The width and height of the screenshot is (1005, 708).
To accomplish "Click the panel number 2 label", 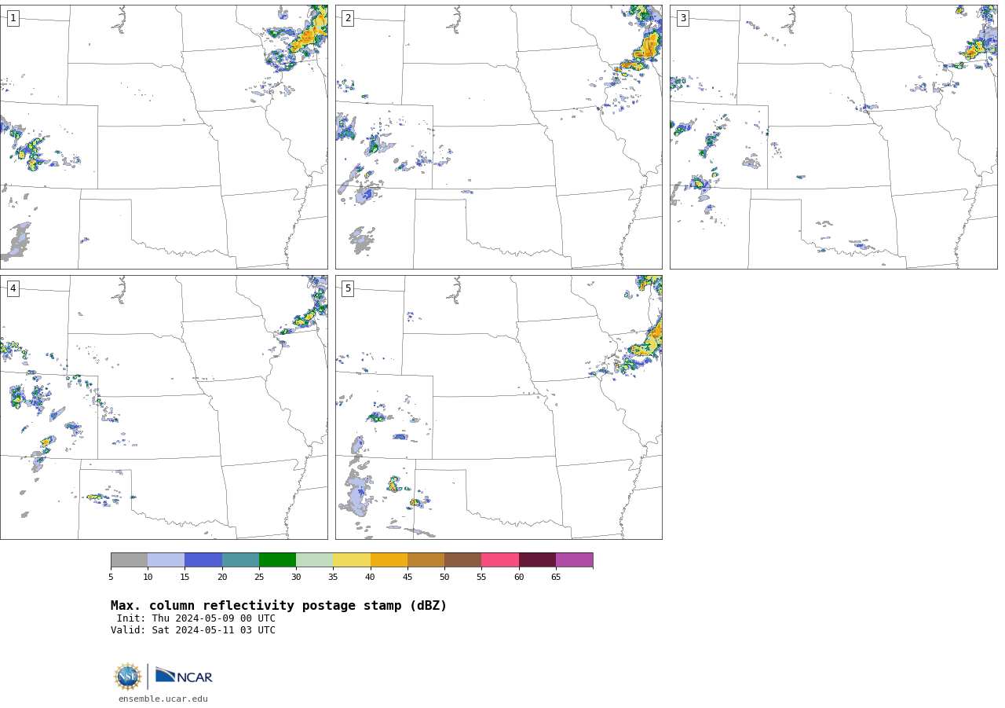I will [x=348, y=18].
